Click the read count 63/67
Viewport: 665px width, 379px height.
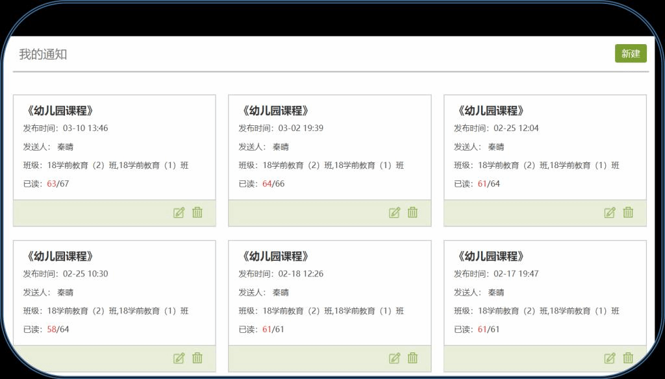coord(57,184)
